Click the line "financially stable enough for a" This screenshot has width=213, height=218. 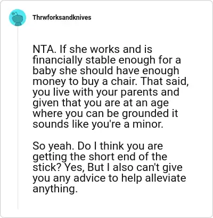106,60
